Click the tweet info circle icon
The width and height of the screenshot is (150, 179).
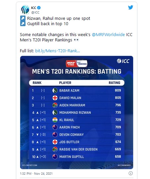pyautogui.click(x=130, y=173)
